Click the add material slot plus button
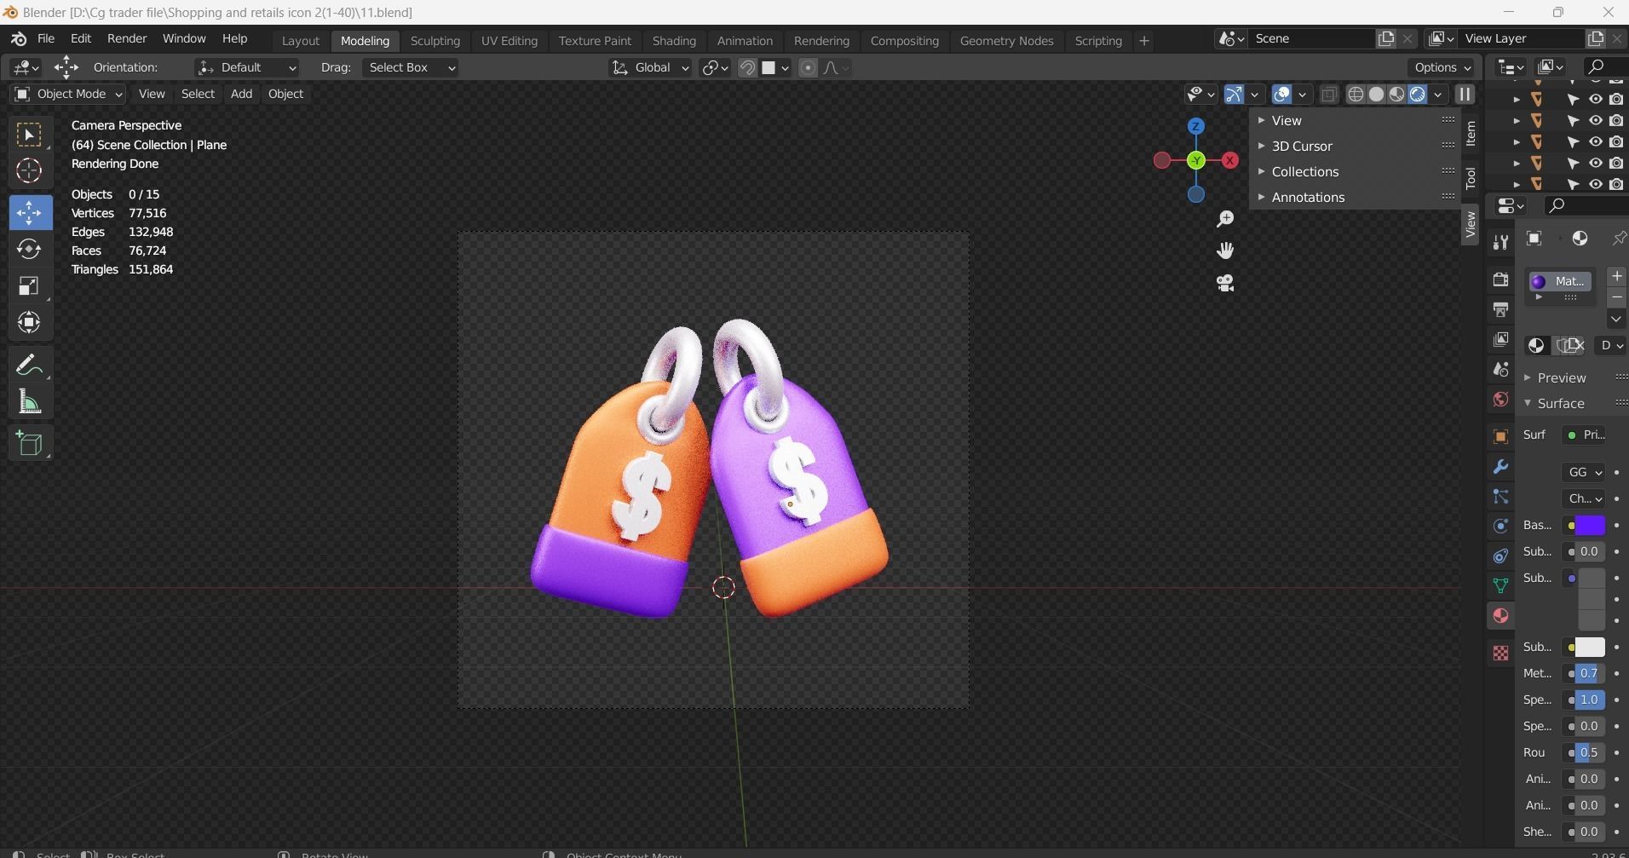The height and width of the screenshot is (858, 1629). 1617,276
